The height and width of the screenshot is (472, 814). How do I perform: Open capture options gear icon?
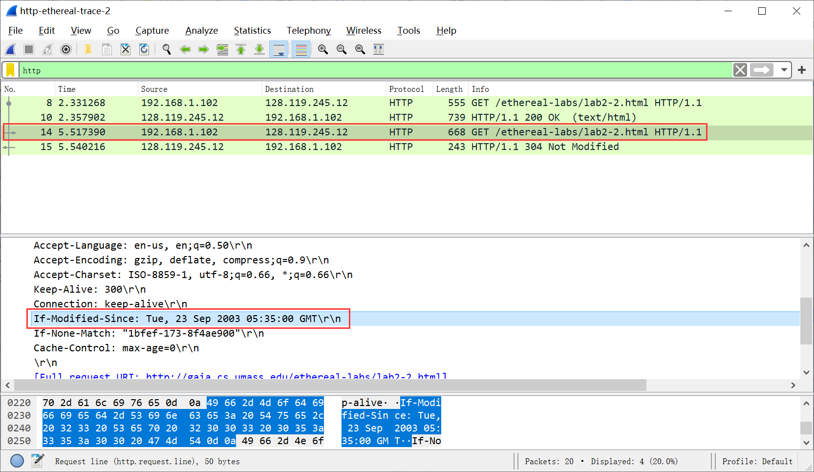click(66, 49)
